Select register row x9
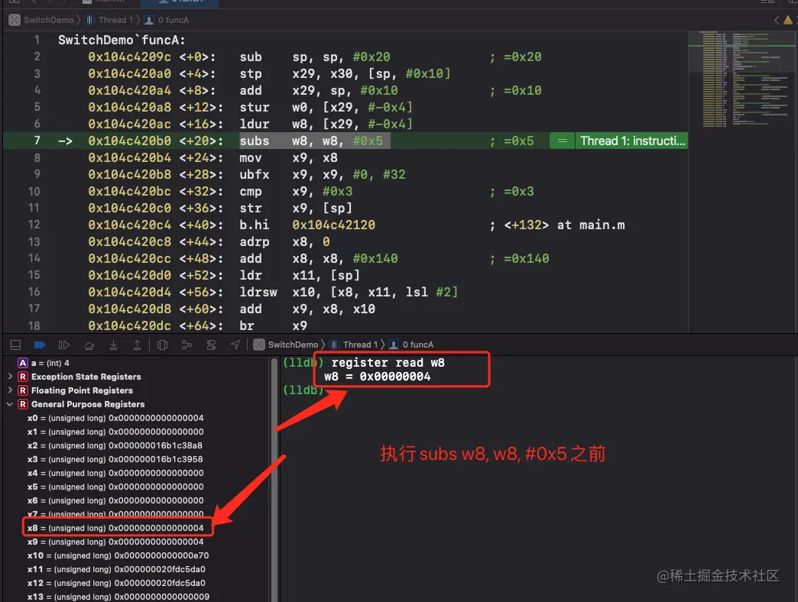798x602 pixels. pos(115,542)
